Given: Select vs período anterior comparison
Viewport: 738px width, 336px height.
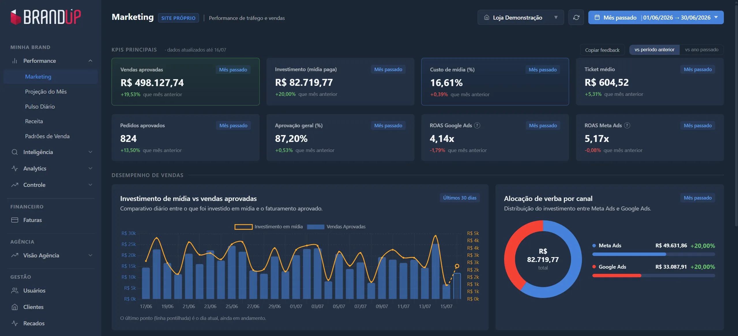Looking at the screenshot, I should (654, 50).
